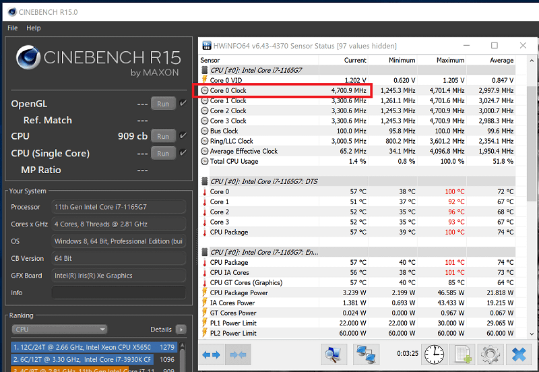Select the Core 1 Clock sensor row
Screen dimensions: 539x372
357,100
